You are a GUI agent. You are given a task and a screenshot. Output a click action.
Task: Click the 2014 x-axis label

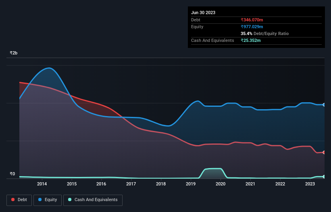coord(42,184)
